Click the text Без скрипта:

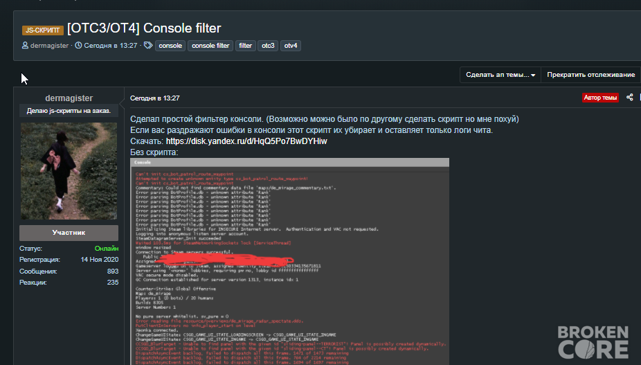point(154,152)
